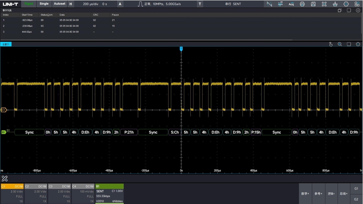Viewport: 363px width, 204px height.
Task: Click the C1 channel ground level marker
Action: [4, 110]
